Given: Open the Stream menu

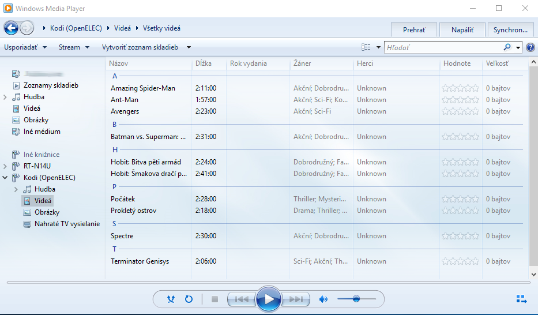Looking at the screenshot, I should tap(74, 47).
